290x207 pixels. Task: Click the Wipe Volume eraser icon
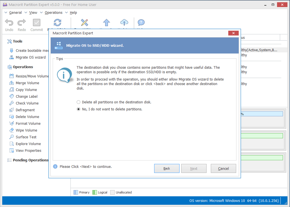click(x=12, y=130)
